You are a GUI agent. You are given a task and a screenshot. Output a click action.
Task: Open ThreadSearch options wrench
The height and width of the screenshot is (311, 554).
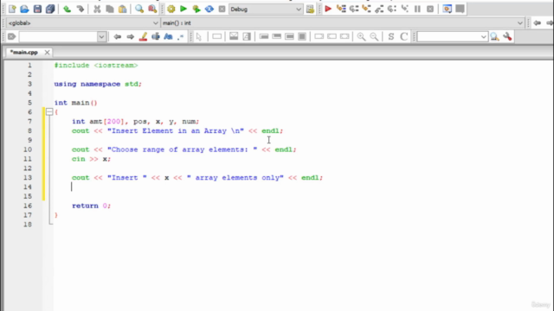(x=507, y=36)
